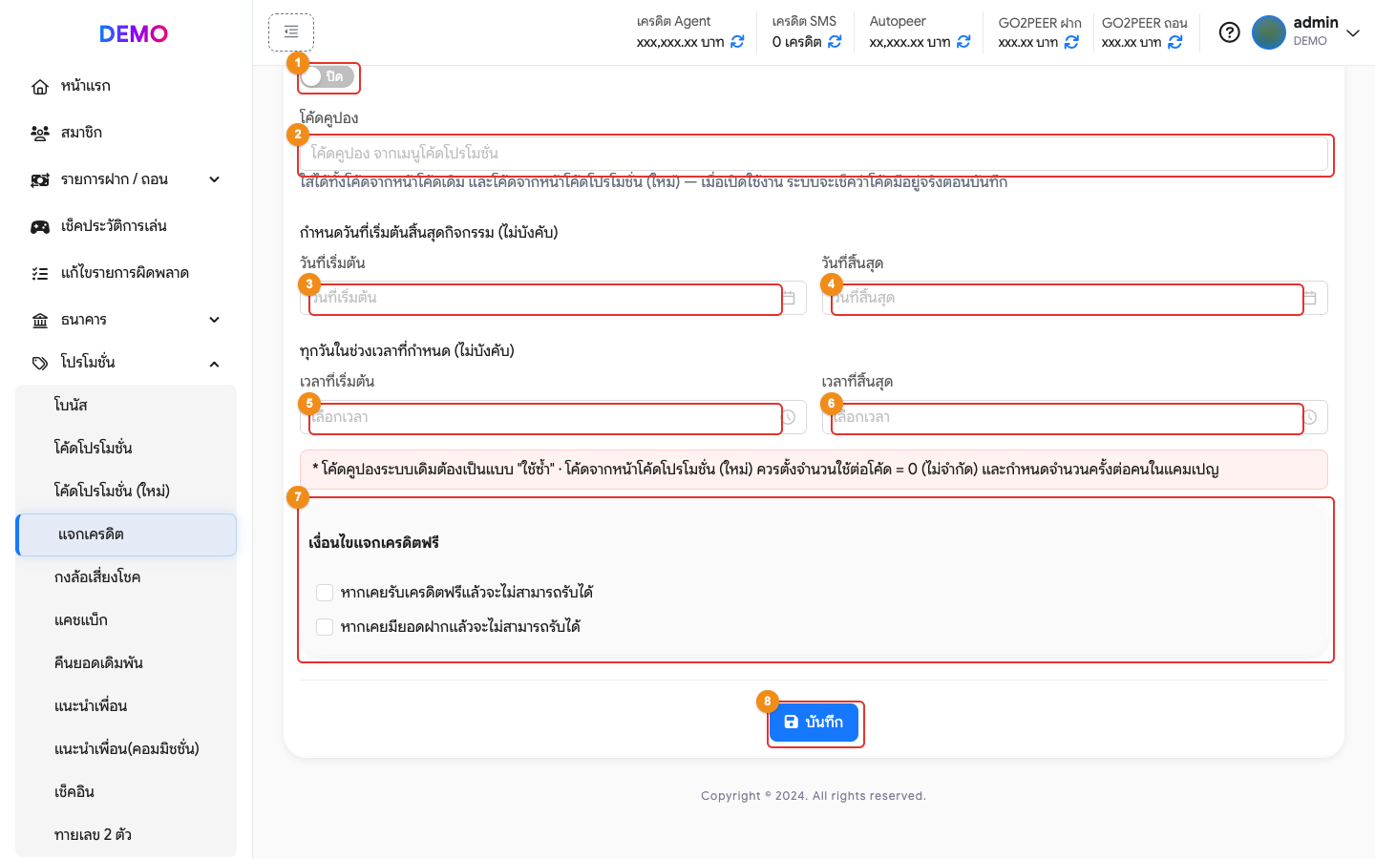The image size is (1375, 859).
Task: Click the calendar icon in วันที่สิ้นสุด field
Action: [1310, 298]
